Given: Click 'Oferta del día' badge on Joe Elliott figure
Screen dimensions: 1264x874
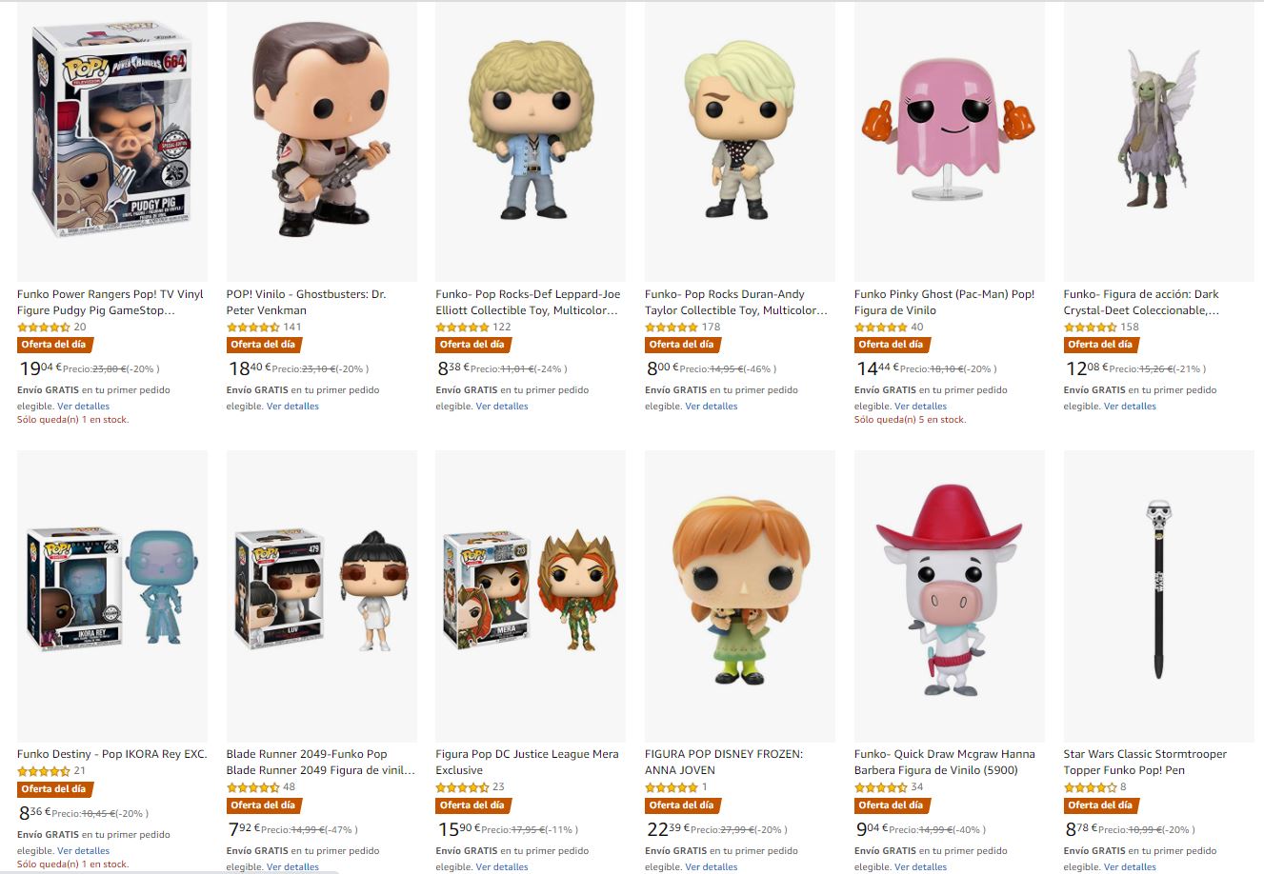Looking at the screenshot, I should point(471,345).
